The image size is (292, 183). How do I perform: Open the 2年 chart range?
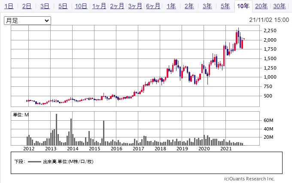tap(189, 6)
